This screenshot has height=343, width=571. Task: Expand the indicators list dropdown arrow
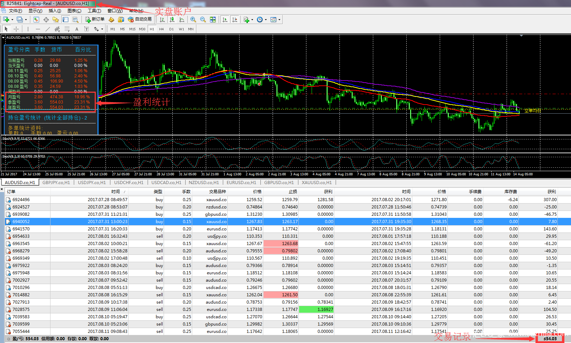tap(252, 20)
